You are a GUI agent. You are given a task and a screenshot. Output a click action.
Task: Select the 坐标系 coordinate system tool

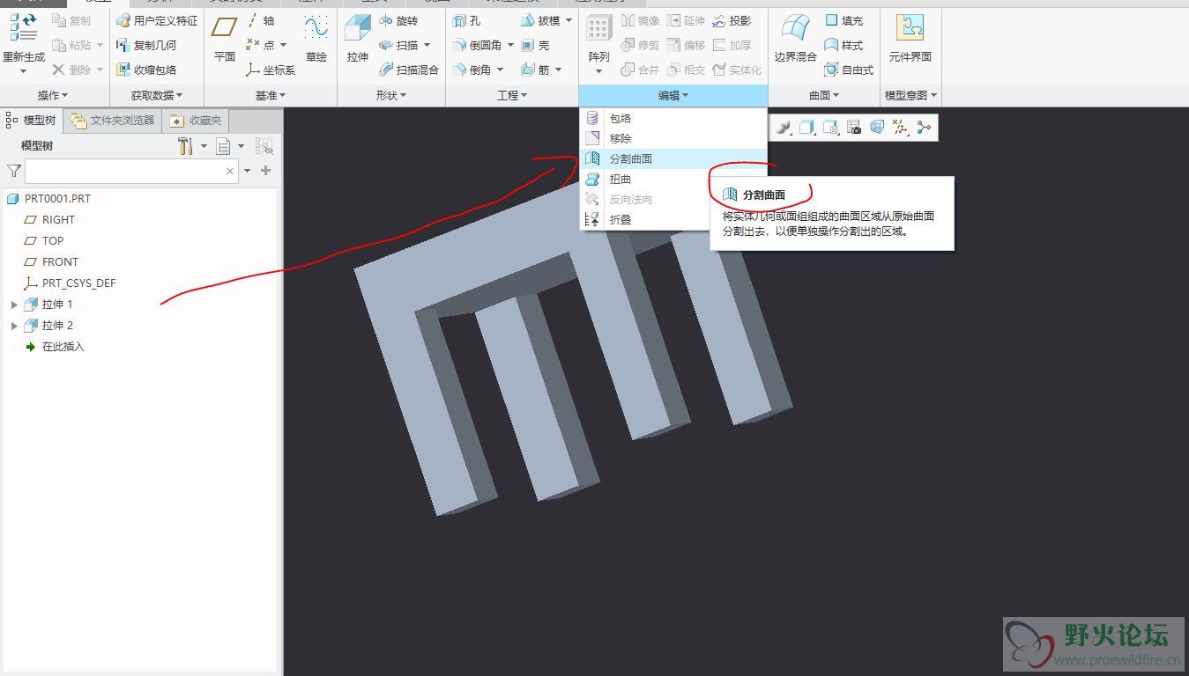click(x=271, y=70)
